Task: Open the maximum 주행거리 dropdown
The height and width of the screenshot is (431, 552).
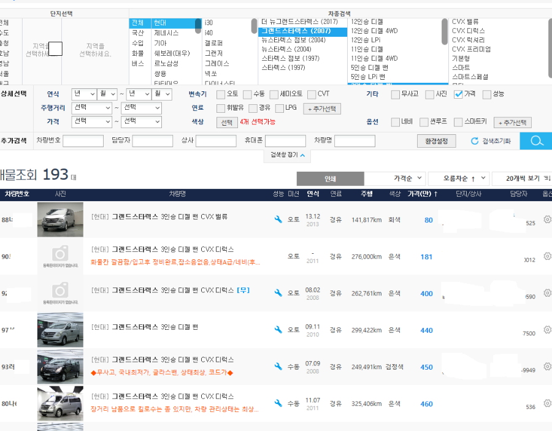Action: click(x=141, y=108)
